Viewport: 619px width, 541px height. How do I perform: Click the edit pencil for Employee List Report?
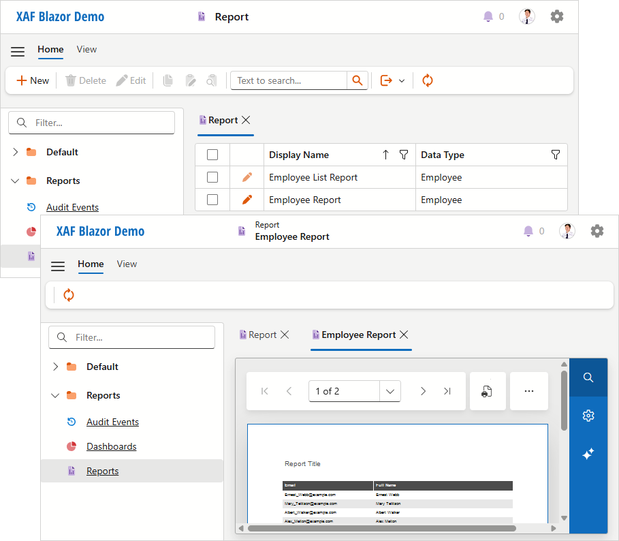click(x=247, y=177)
